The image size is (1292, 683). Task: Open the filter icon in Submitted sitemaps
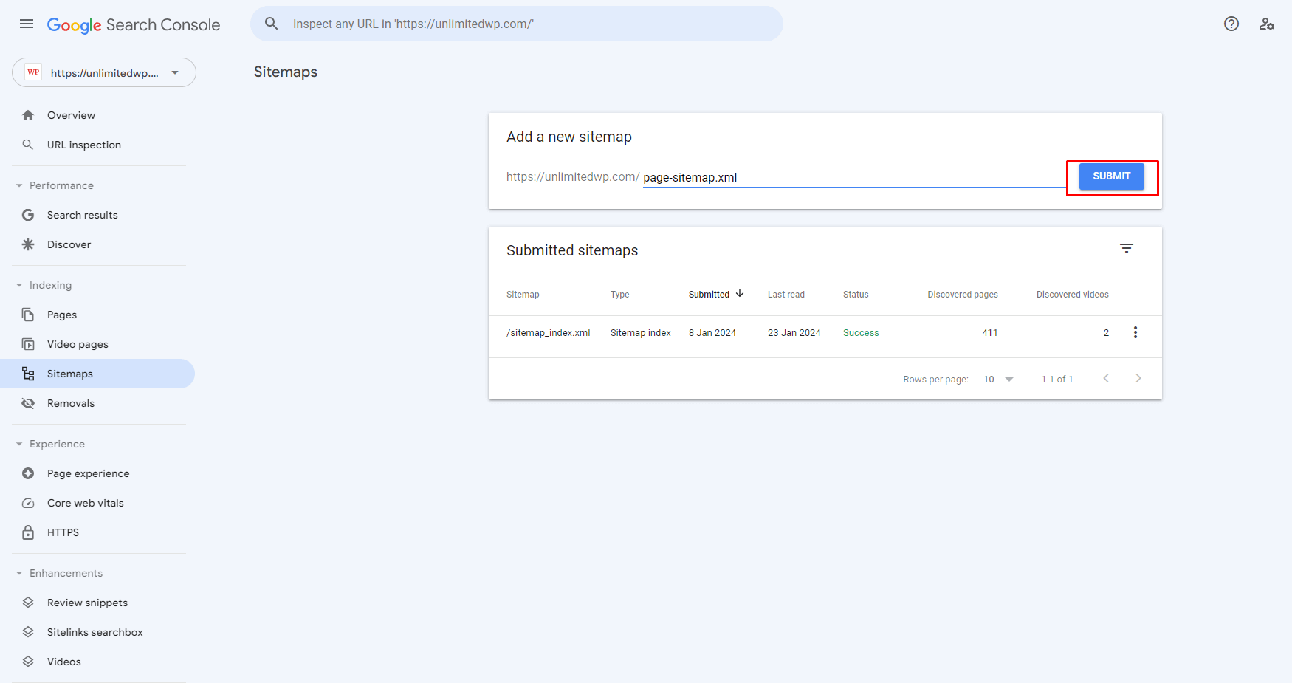(1127, 248)
